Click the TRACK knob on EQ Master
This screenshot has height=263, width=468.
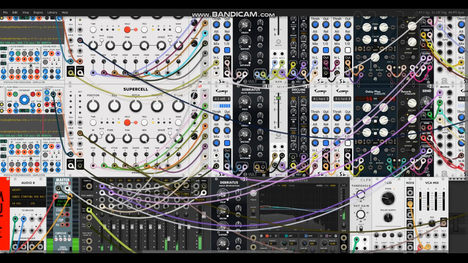(253, 193)
